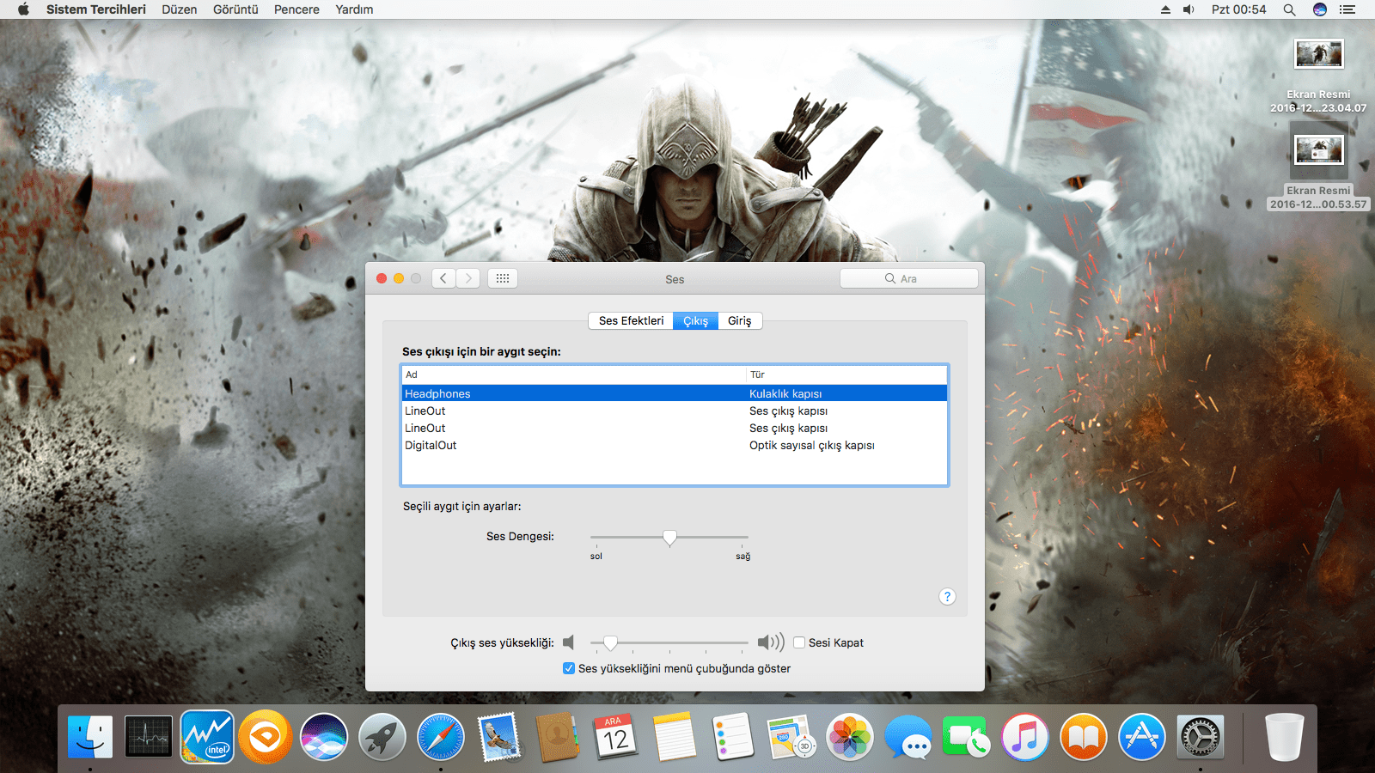1375x773 pixels.
Task: Uncheck Ses yüksekliğini menü çubuğunda göster
Action: pos(569,668)
